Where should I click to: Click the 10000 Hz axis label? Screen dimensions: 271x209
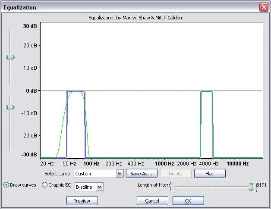pyautogui.click(x=238, y=164)
